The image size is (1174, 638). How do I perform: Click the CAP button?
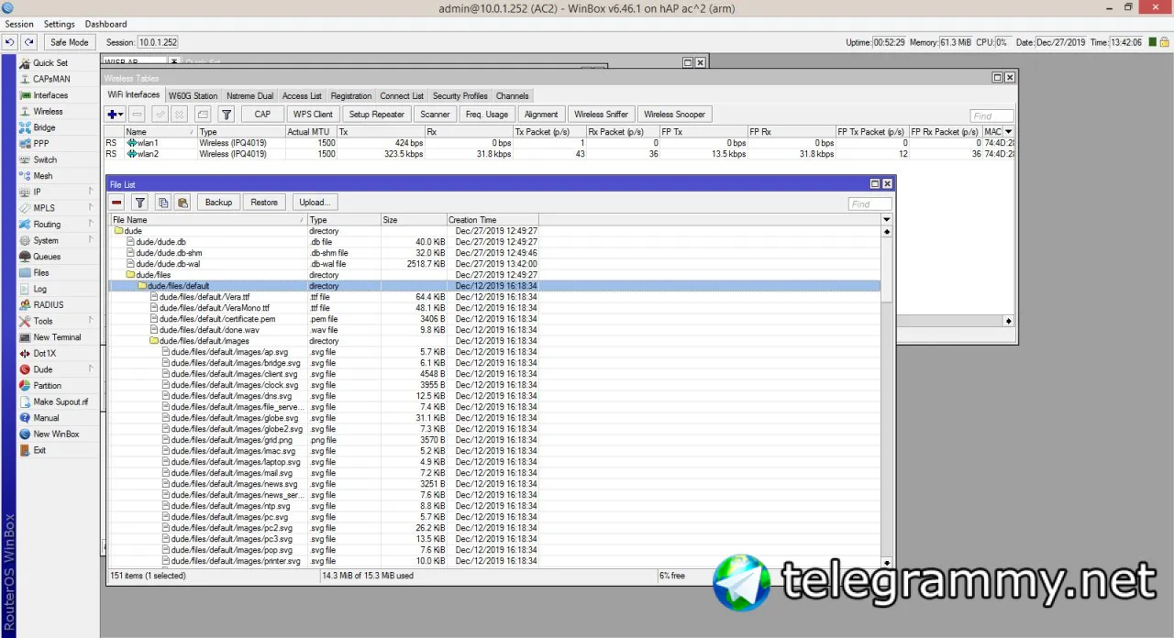(x=262, y=115)
